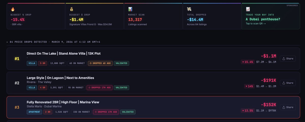Open 'Fully Renovated 2BR' listing title
The image size is (305, 122).
point(63,102)
